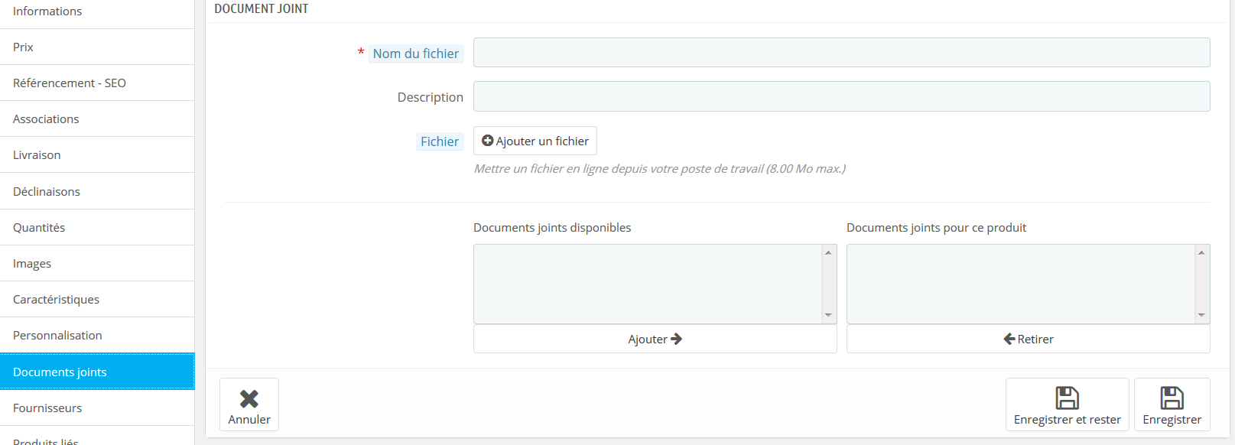Click the left arrow icon beside Retirer
Viewport: 1235px width, 445px height.
[x=1009, y=339]
